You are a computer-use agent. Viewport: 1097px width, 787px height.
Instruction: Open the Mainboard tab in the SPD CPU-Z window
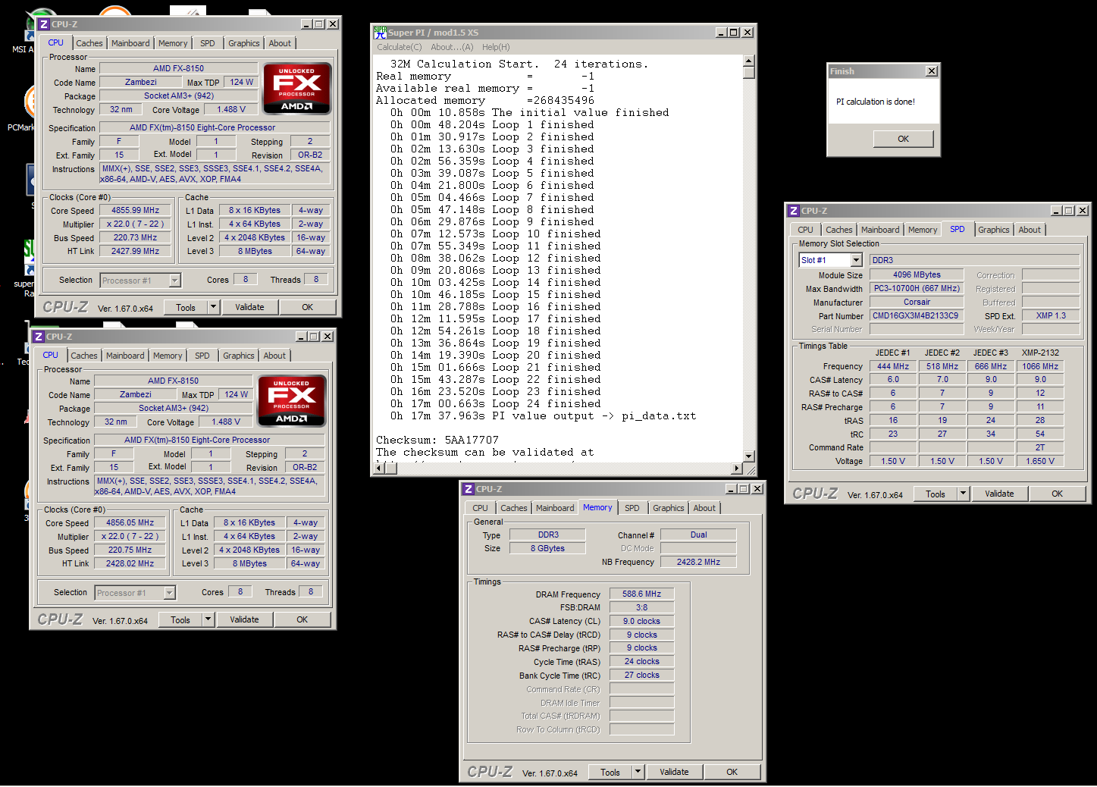pyautogui.click(x=879, y=230)
